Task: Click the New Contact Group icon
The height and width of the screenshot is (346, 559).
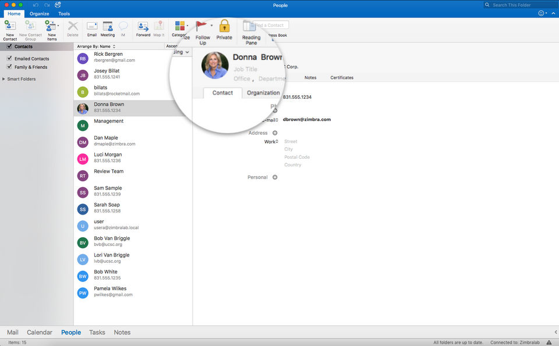Action: (30, 26)
